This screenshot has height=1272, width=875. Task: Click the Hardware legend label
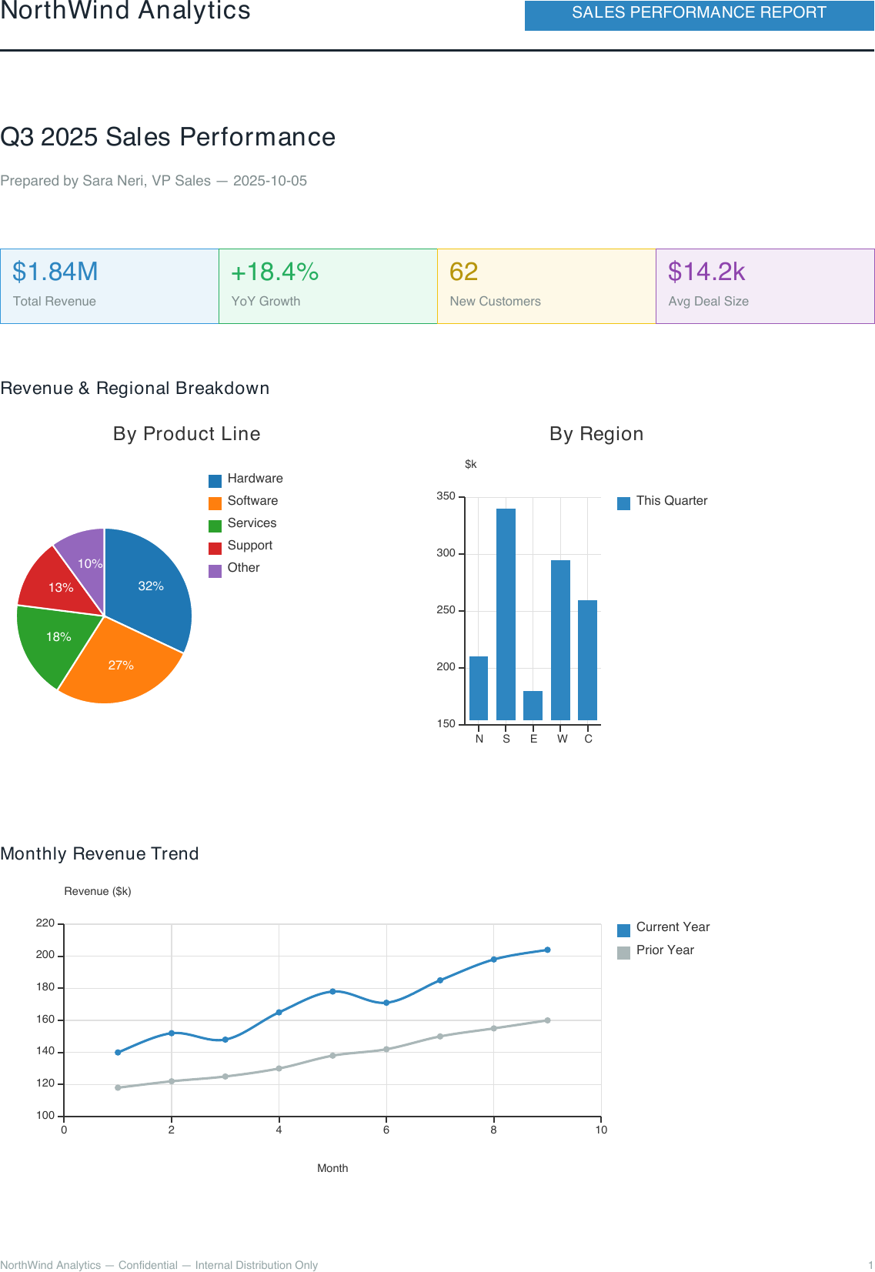point(255,479)
